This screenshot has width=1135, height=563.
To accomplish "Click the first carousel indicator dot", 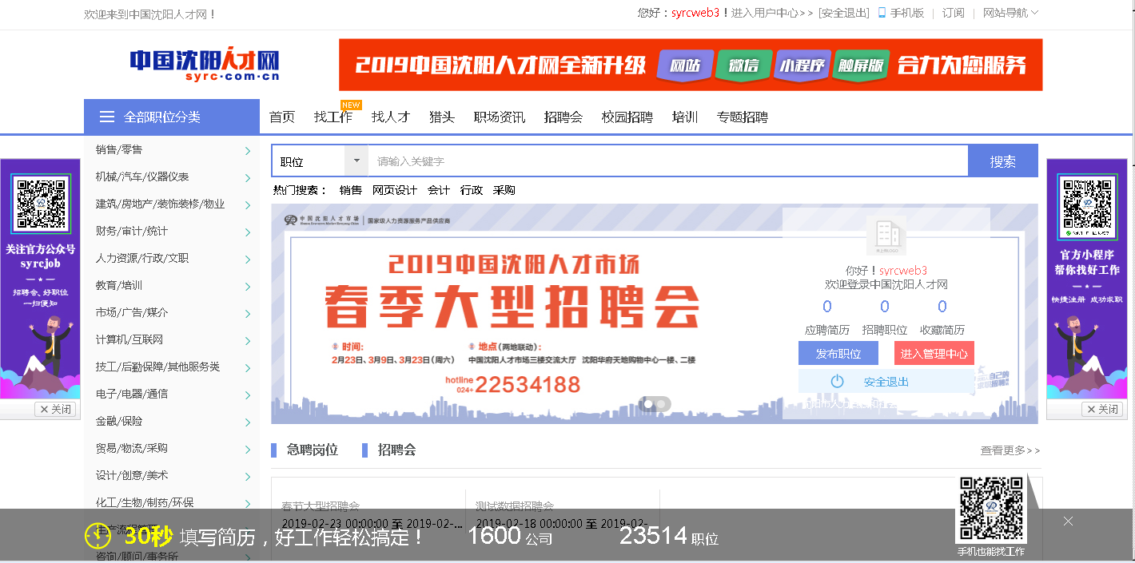I will click(x=648, y=404).
